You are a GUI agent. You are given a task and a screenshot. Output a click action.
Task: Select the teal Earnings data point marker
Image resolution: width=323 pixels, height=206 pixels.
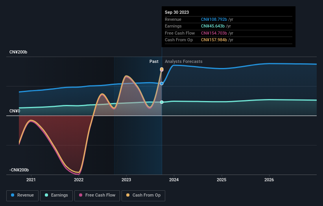(x=162, y=102)
